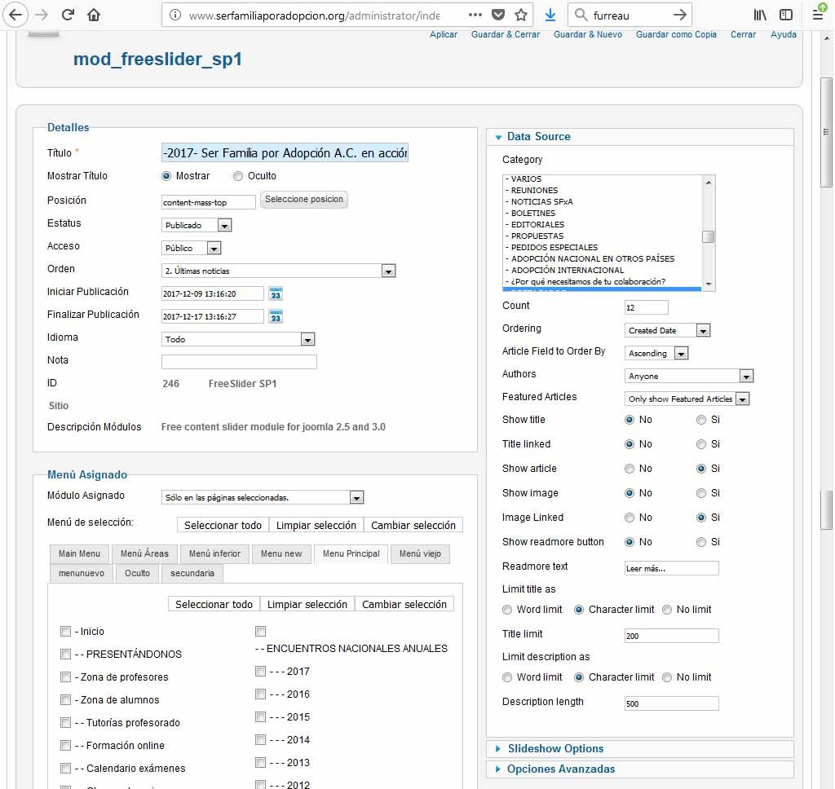The height and width of the screenshot is (789, 835).
Task: Click Aplicar to apply changes
Action: [444, 34]
